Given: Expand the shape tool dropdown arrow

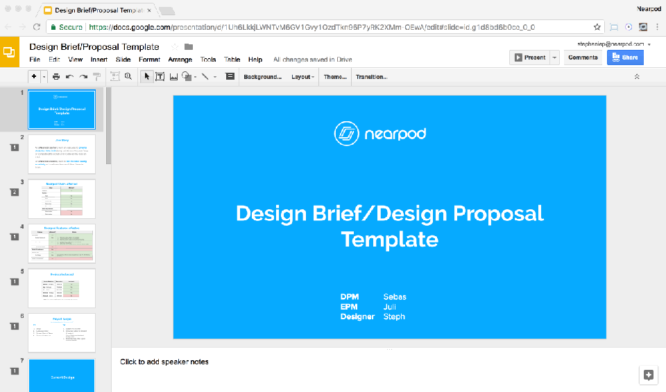Looking at the screenshot, I should point(196,77).
